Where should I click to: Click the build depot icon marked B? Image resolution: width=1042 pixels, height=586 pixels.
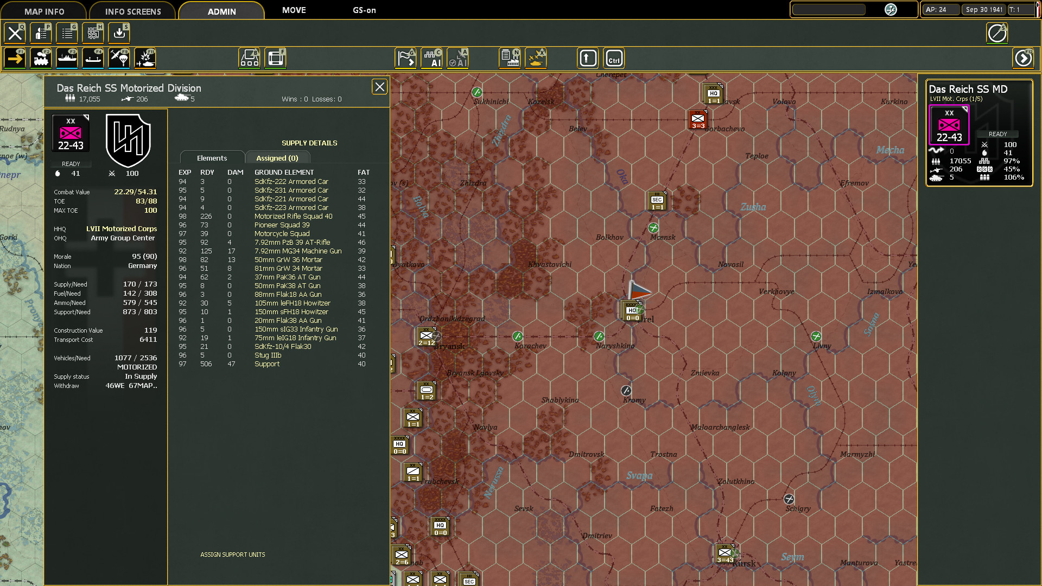pyautogui.click(x=250, y=58)
